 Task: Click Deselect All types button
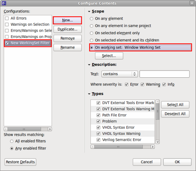[x=175, y=114]
